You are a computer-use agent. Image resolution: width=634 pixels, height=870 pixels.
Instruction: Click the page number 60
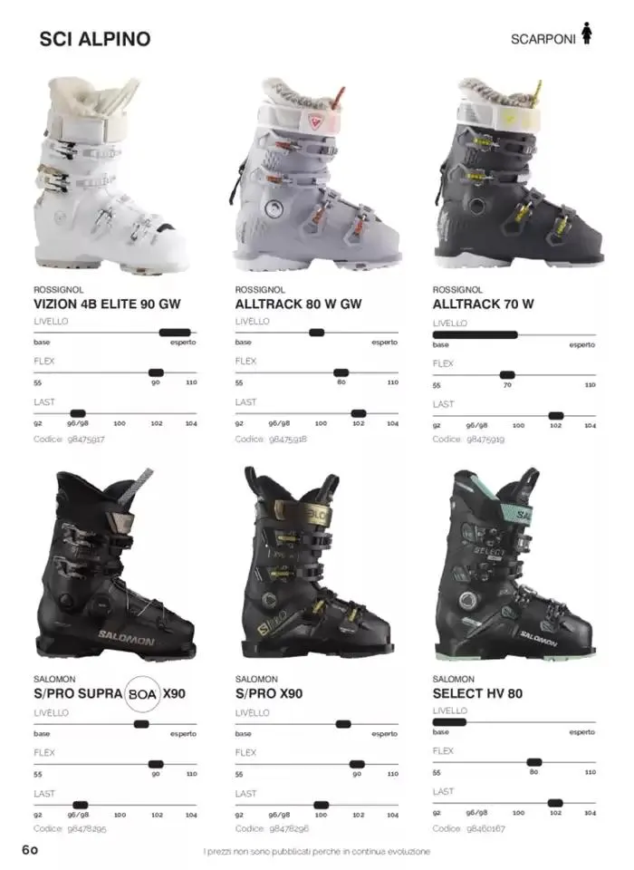coord(30,850)
